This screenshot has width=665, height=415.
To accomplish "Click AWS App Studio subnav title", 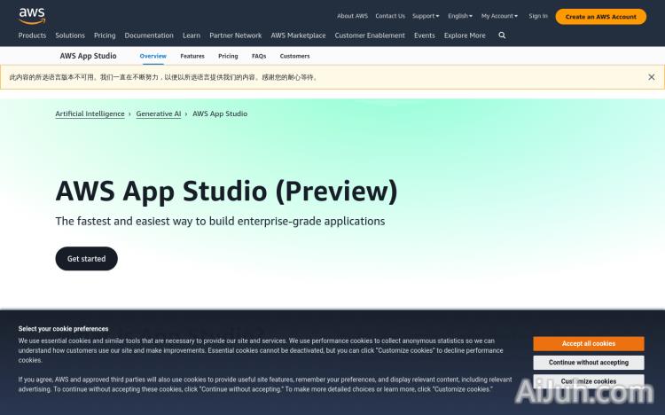I will point(88,56).
